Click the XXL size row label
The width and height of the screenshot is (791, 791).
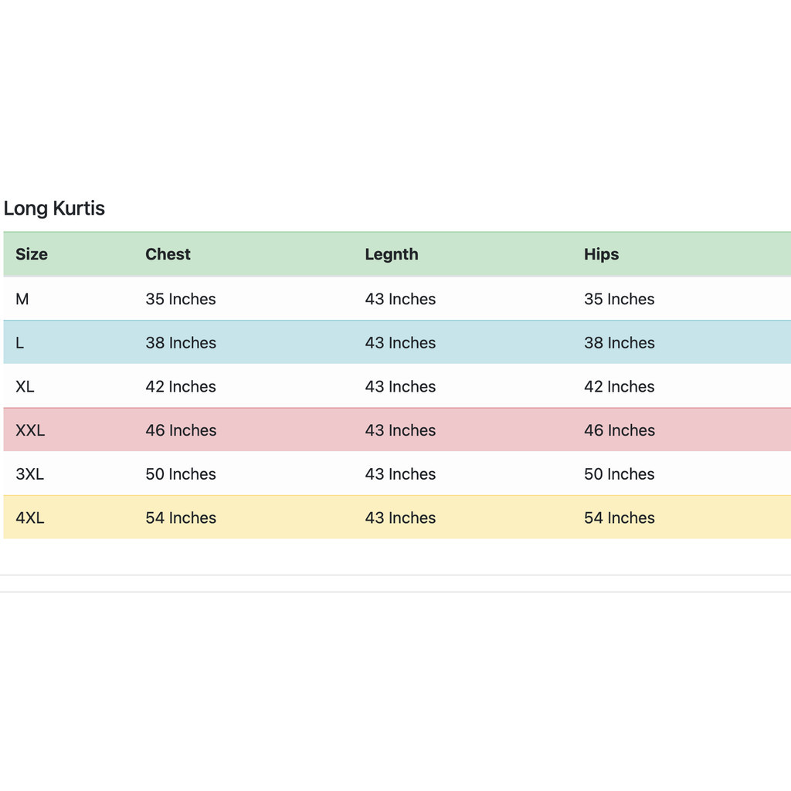pos(30,430)
